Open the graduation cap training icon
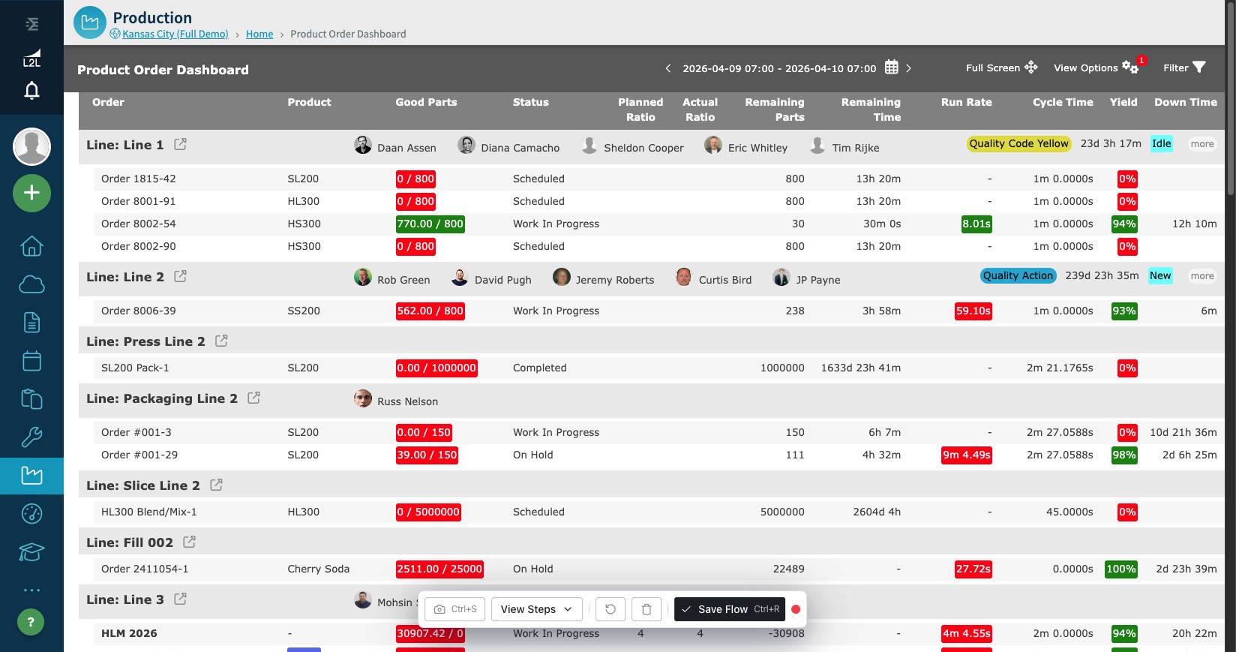This screenshot has width=1236, height=652. 31,552
